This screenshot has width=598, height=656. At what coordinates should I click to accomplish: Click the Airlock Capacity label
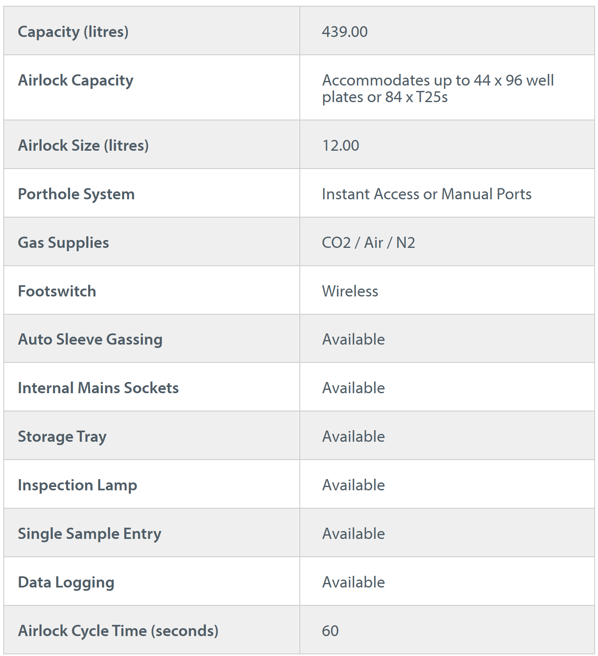[76, 80]
